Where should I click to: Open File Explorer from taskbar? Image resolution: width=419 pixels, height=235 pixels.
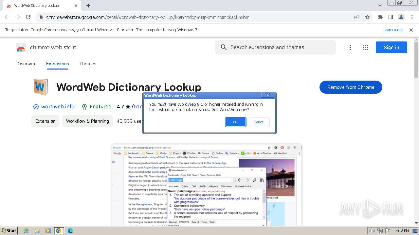coord(37,231)
